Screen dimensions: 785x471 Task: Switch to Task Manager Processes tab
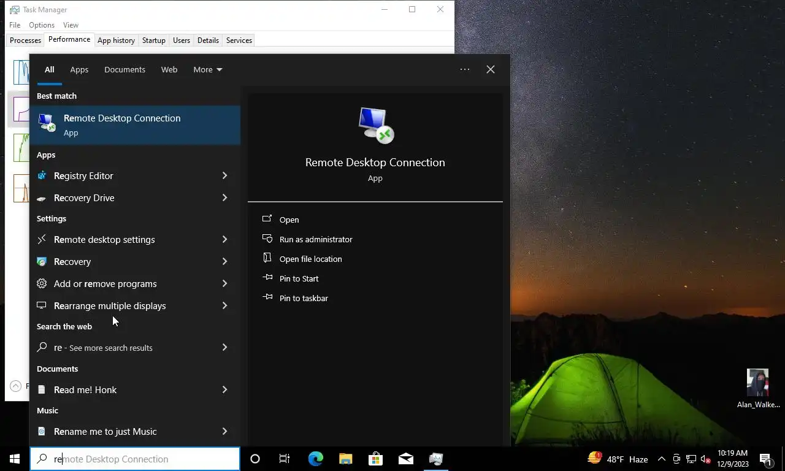[x=25, y=40]
